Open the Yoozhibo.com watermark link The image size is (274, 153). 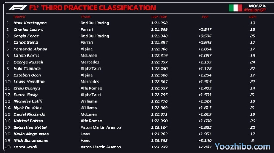(242, 147)
